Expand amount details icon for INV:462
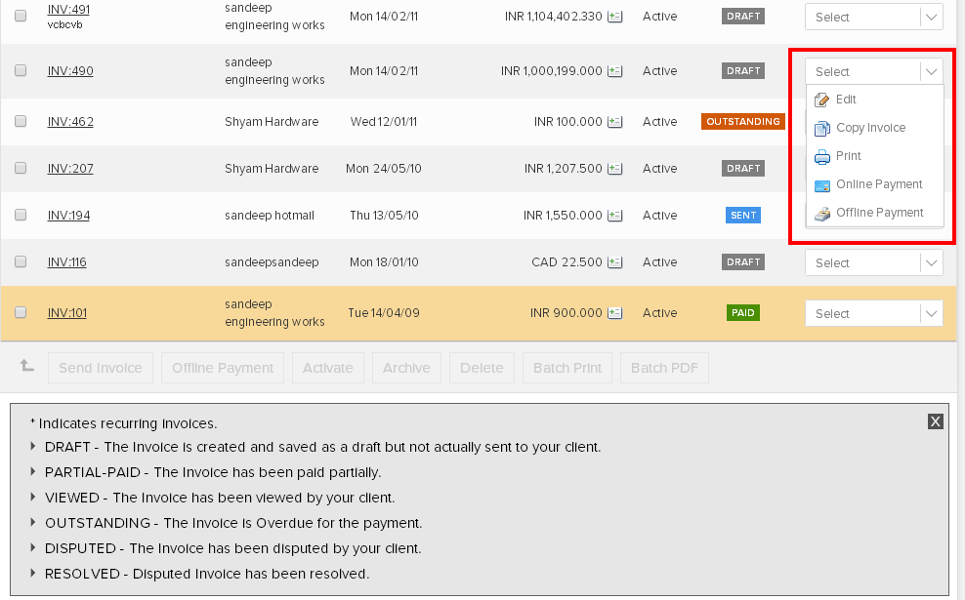The width and height of the screenshot is (965, 600). tap(614, 122)
